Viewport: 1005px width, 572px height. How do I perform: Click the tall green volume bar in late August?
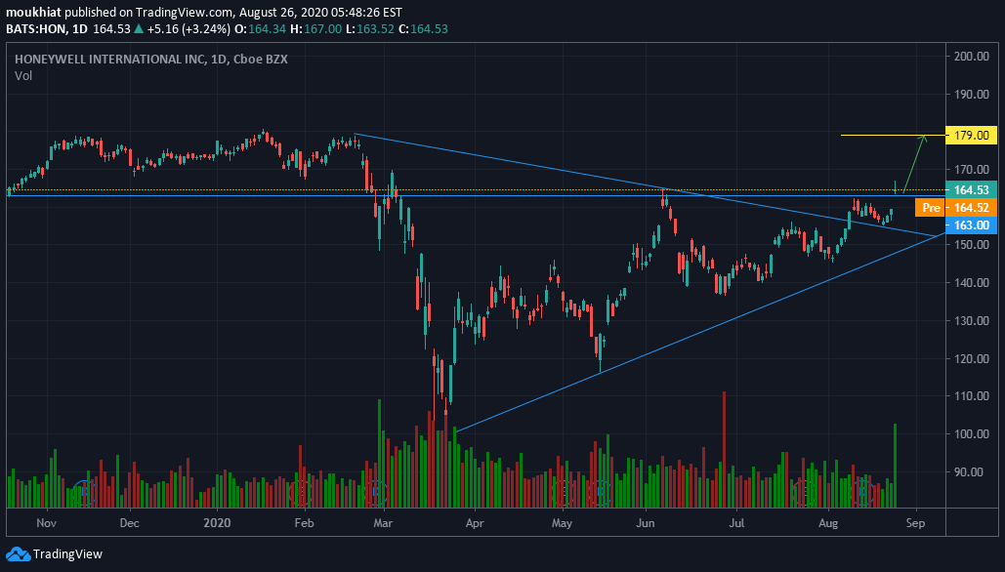click(895, 466)
